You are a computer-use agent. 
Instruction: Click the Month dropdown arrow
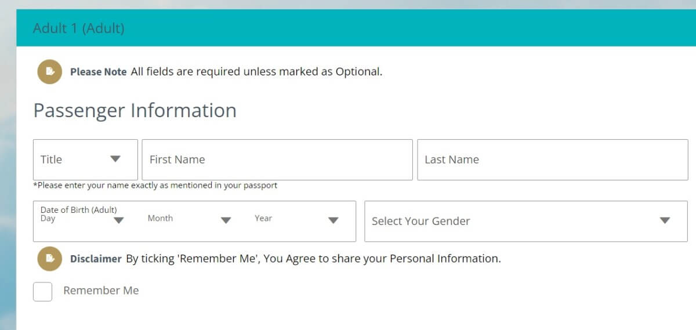coord(226,220)
